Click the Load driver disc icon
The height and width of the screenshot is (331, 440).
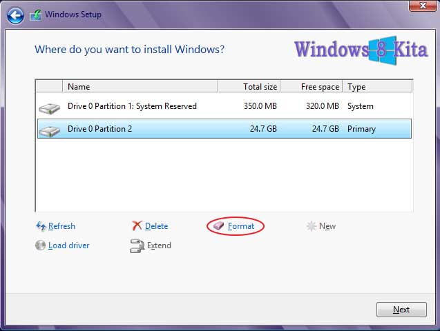[40, 245]
